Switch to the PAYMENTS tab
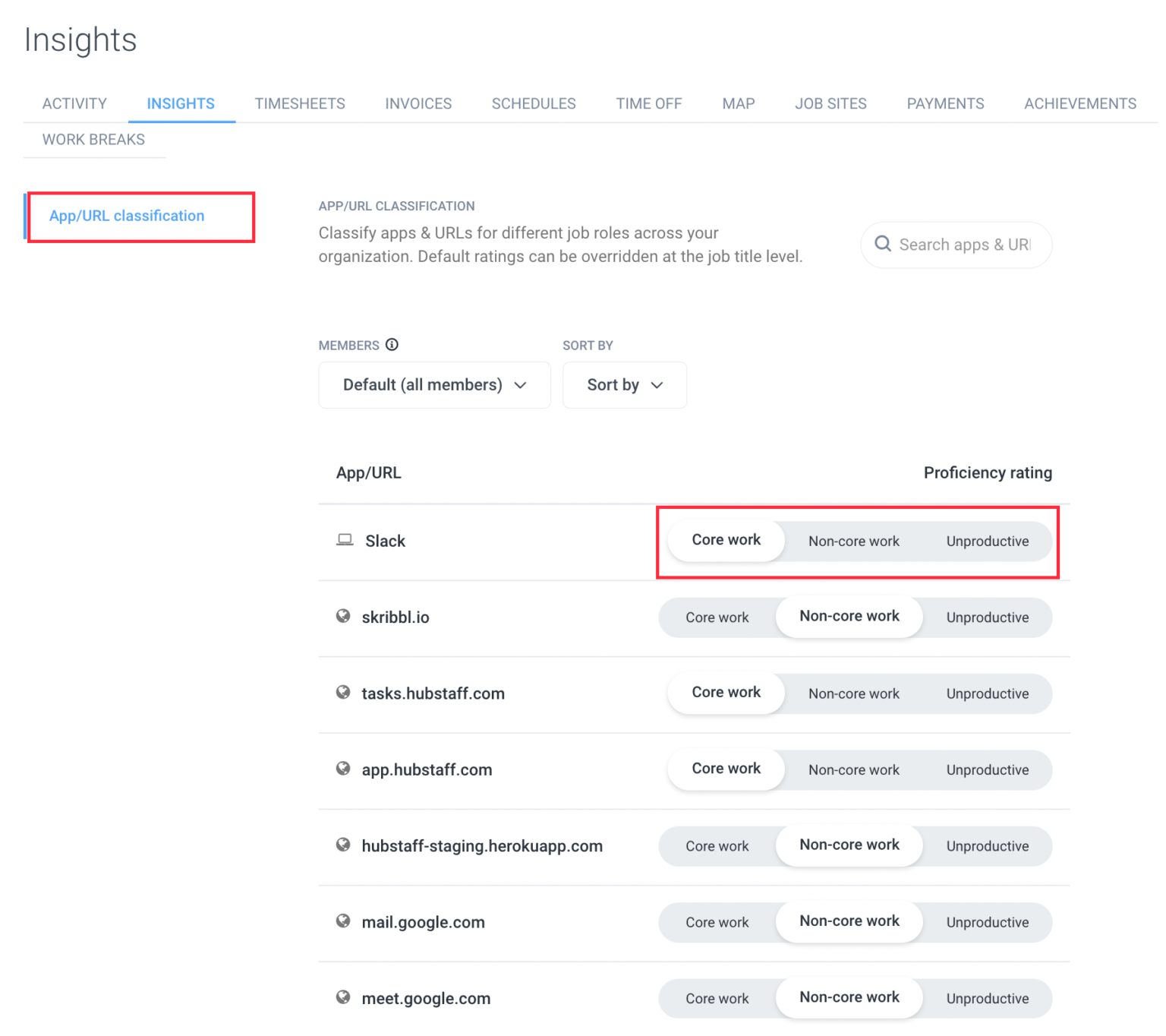1166x1036 pixels. point(944,103)
